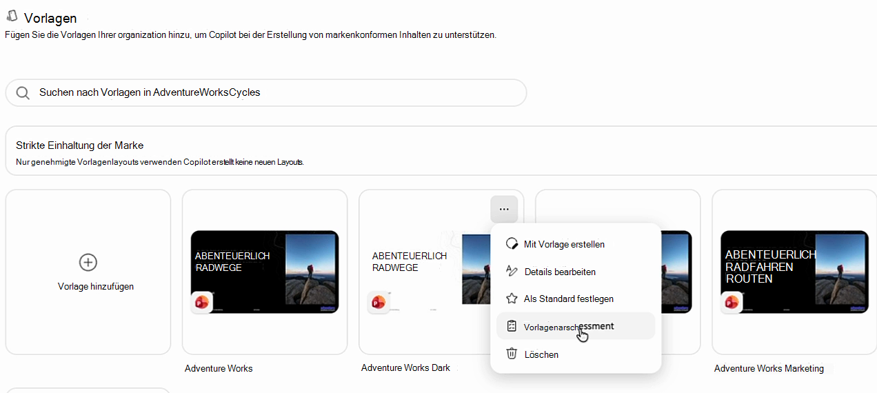This screenshot has width=877, height=393.
Task: Open the template thumbnail partly hidden behind the menu
Action: [x=676, y=272]
